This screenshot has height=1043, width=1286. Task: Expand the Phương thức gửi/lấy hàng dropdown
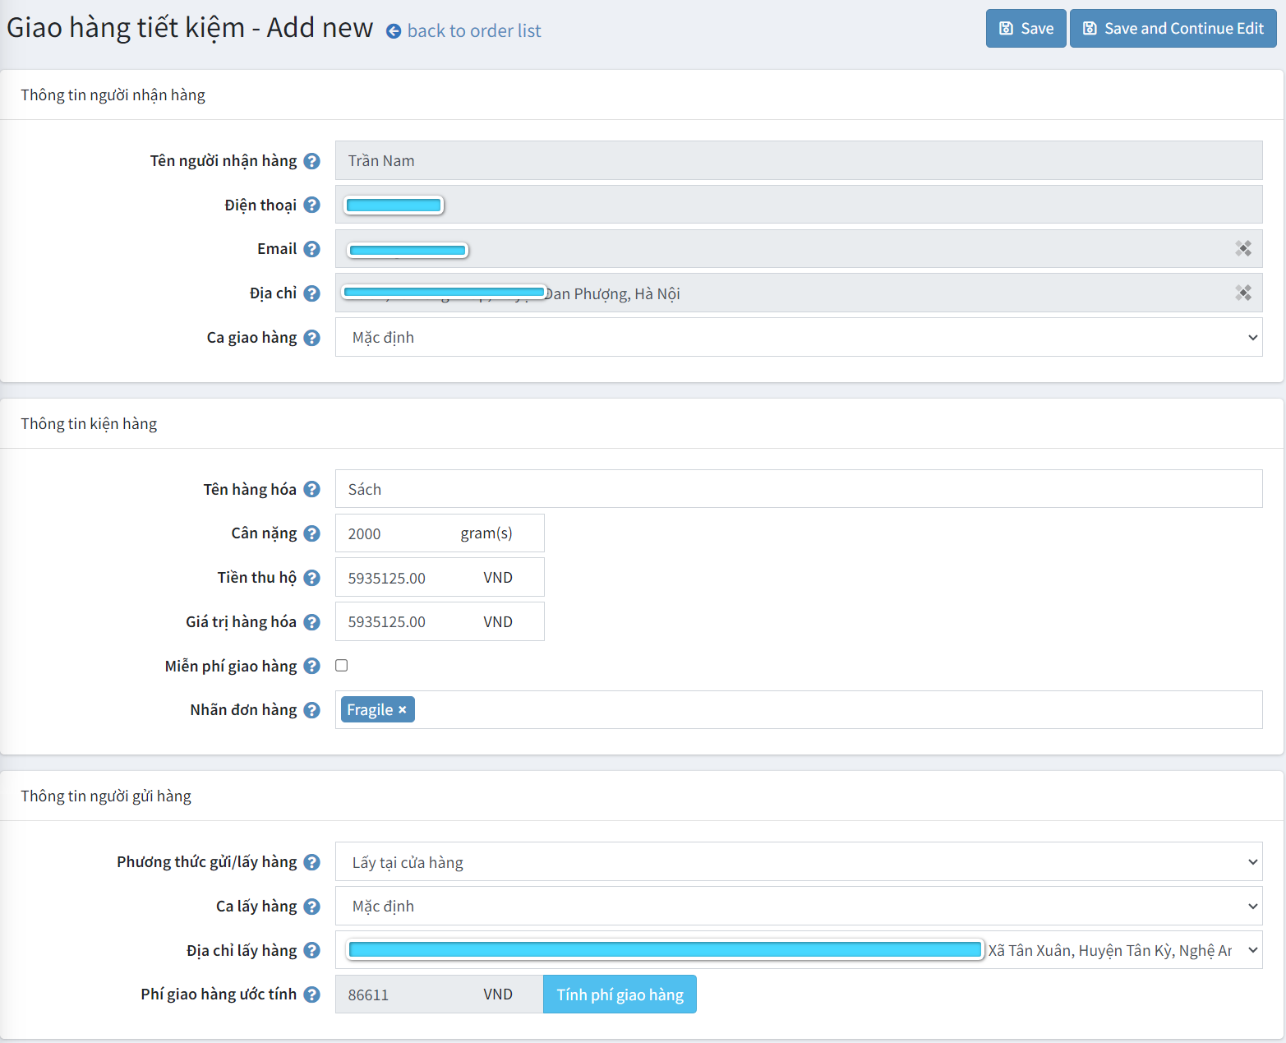click(798, 862)
